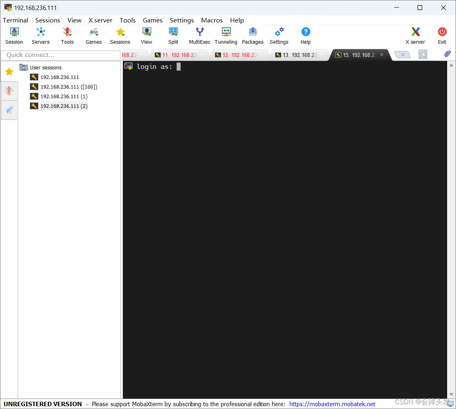Open a new Session from the toolbar
Screen dimensions: 456x409
(x=14, y=35)
